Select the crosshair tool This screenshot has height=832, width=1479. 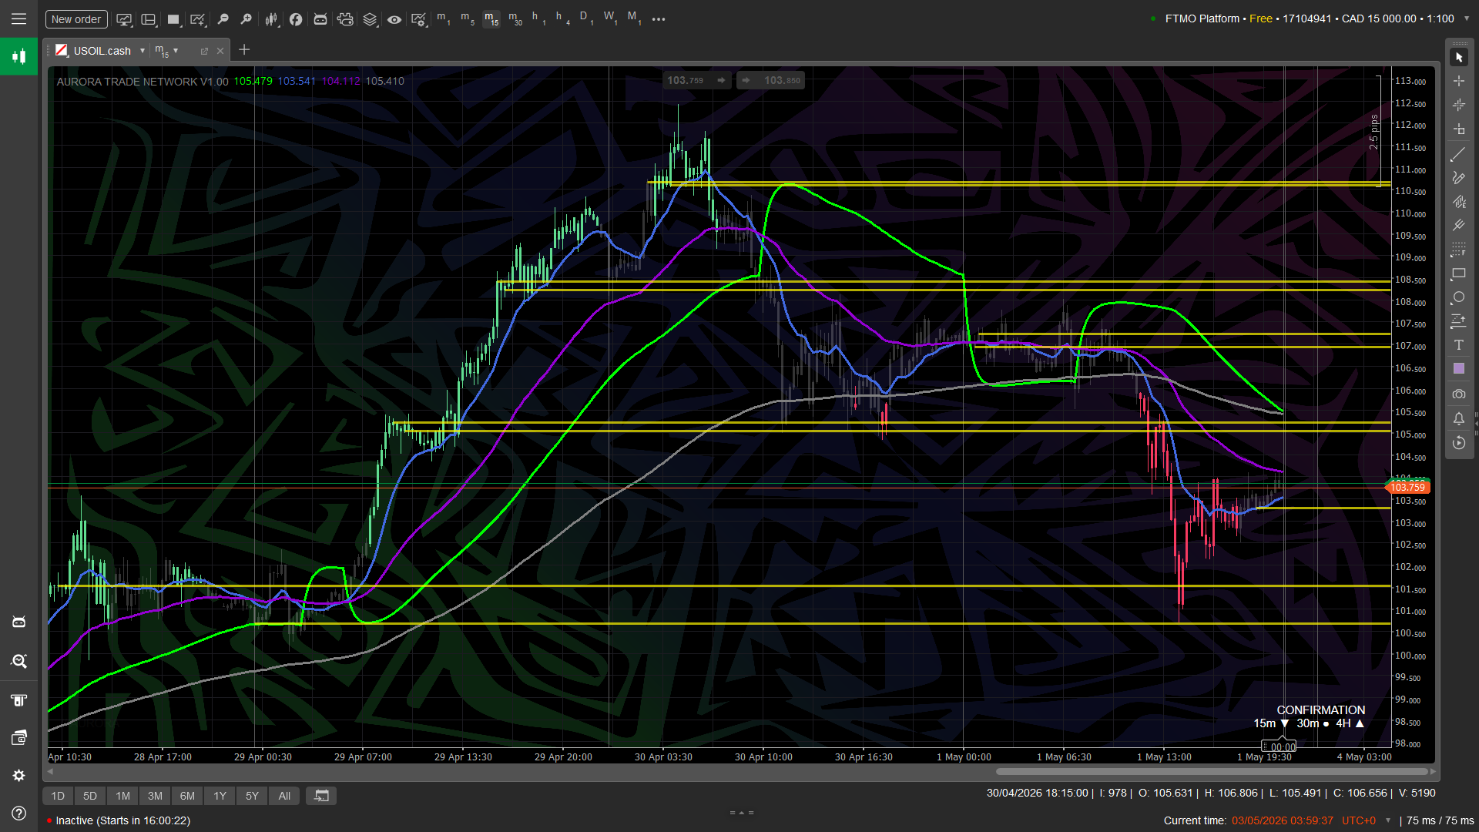(x=1459, y=81)
